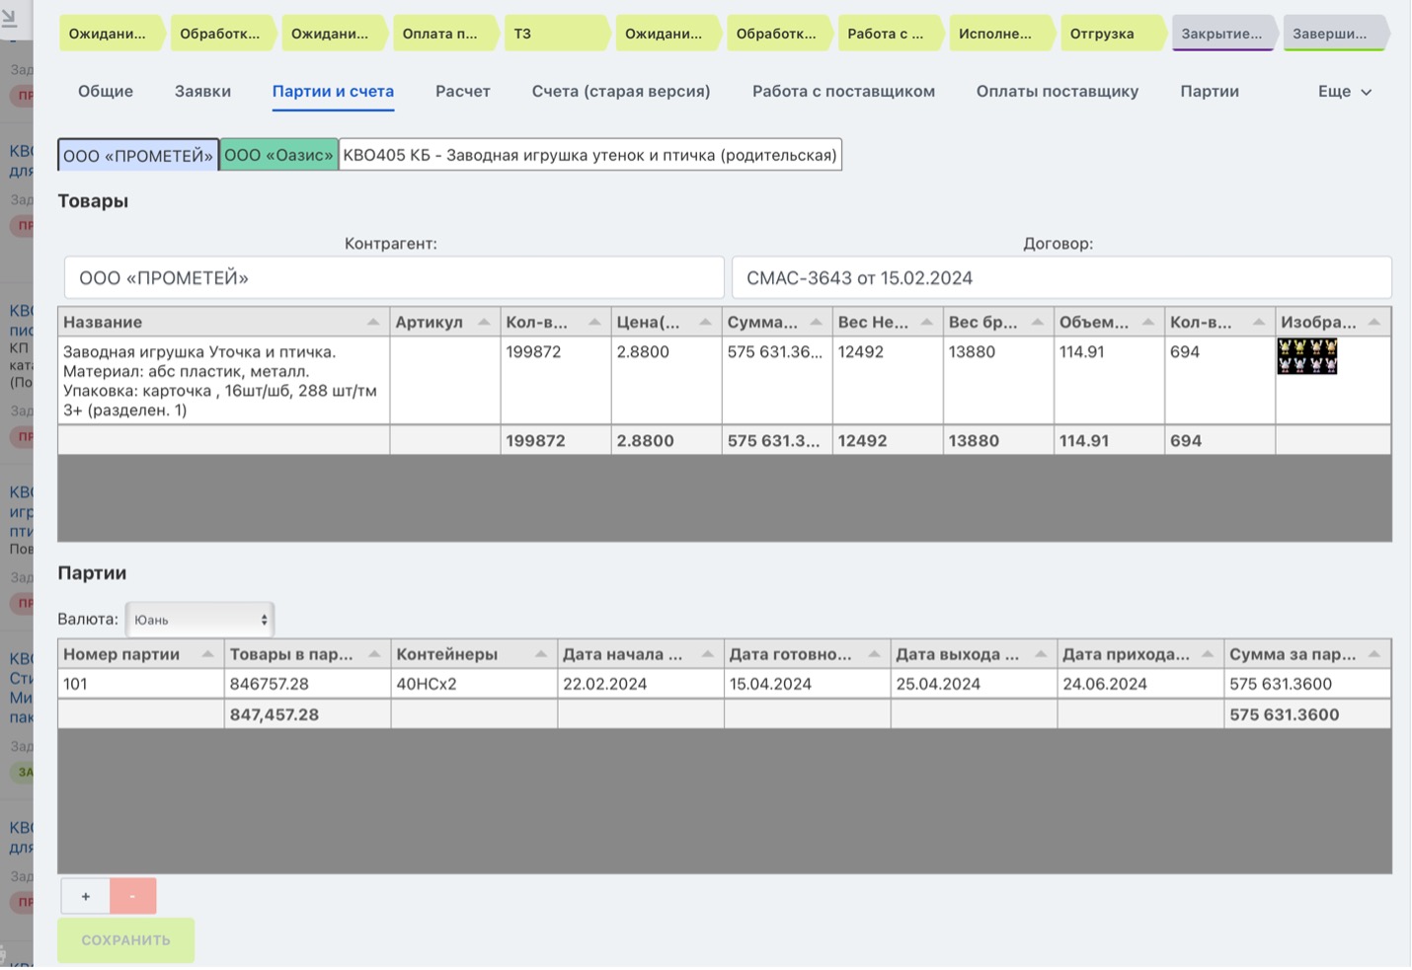Viewport: 1412px width, 970px height.
Task: Switch to the Расчет tab
Action: 462,91
